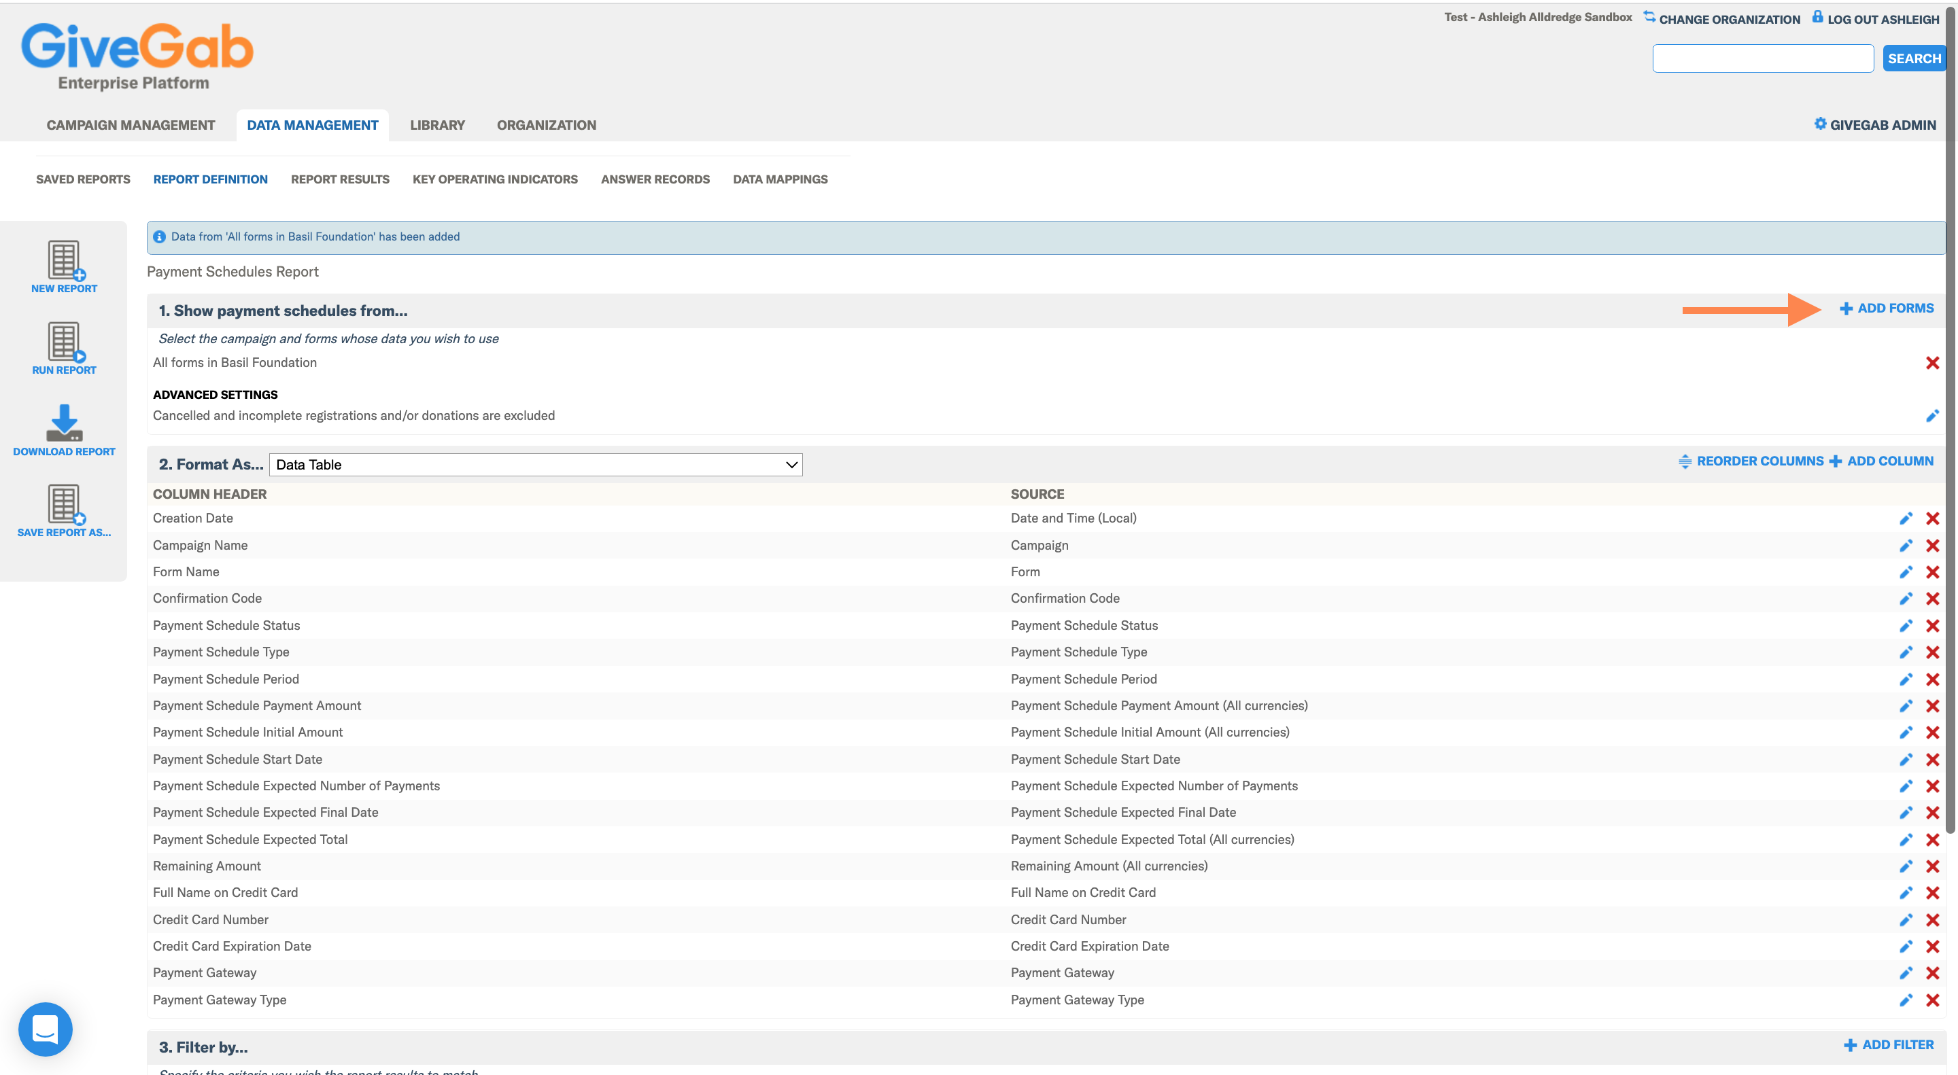Edit the Remaining Amount column
Viewport: 1958px width, 1075px height.
(x=1906, y=866)
